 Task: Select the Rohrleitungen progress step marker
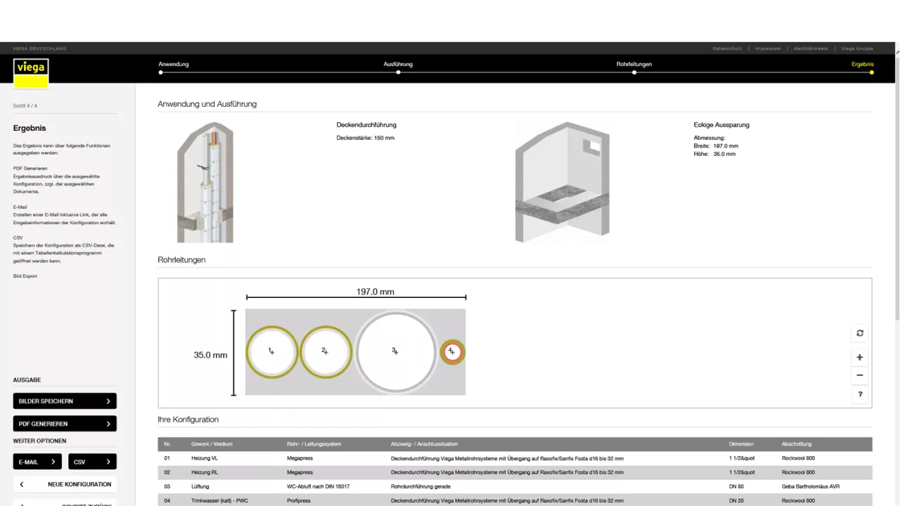point(634,72)
